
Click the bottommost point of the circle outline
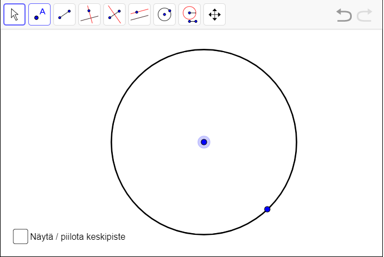click(204, 235)
